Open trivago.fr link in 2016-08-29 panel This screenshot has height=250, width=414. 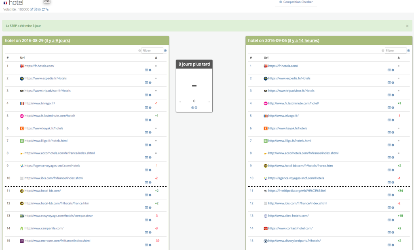coord(40,104)
